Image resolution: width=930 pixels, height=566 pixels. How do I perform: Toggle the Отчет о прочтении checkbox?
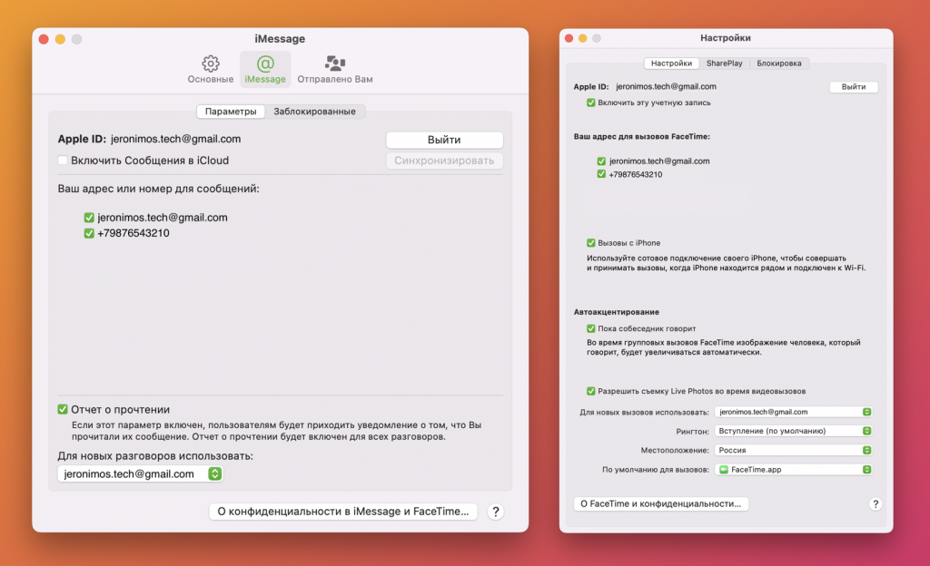[x=63, y=409]
